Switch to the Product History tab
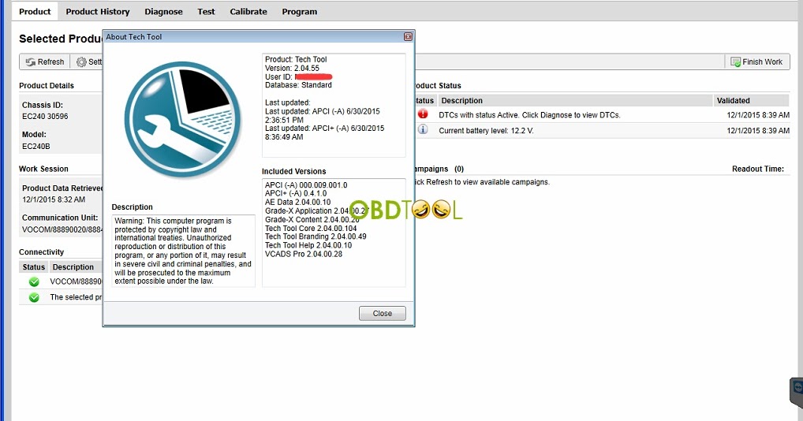Screen dimensions: 803x421 point(97,11)
